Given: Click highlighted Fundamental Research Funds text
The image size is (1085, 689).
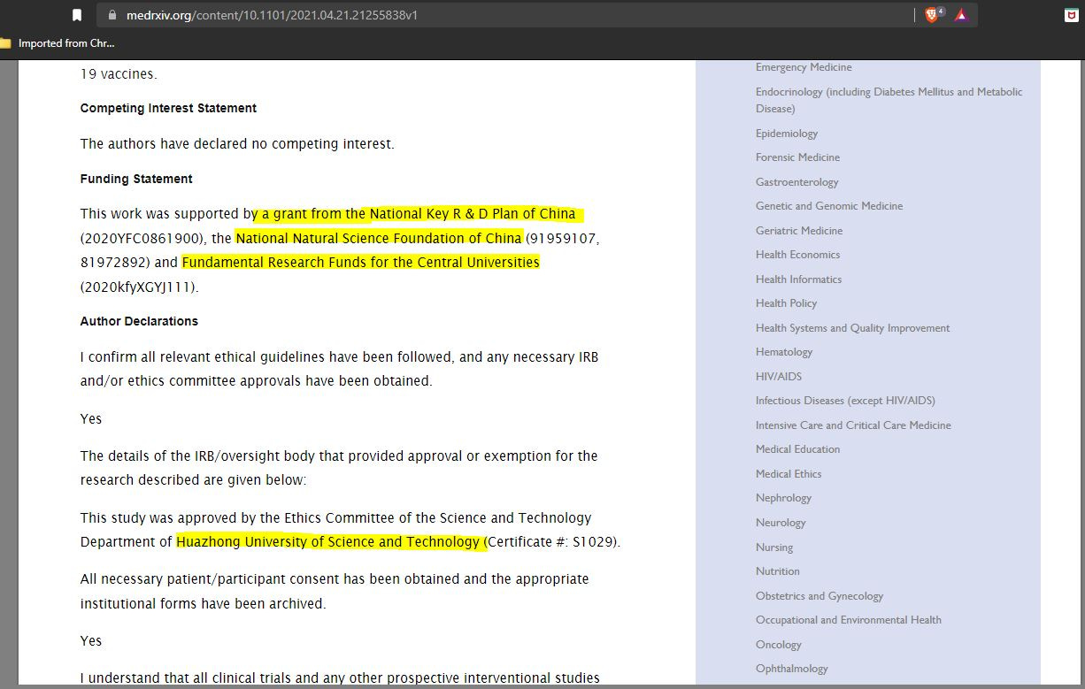Looking at the screenshot, I should (x=360, y=263).
